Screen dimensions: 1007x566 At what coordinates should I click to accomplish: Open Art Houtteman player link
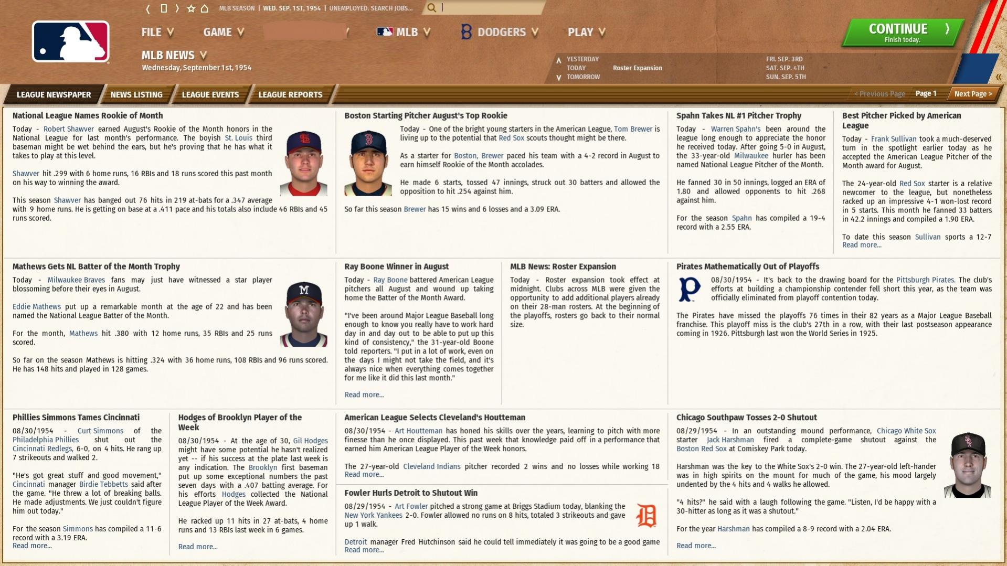(x=418, y=431)
